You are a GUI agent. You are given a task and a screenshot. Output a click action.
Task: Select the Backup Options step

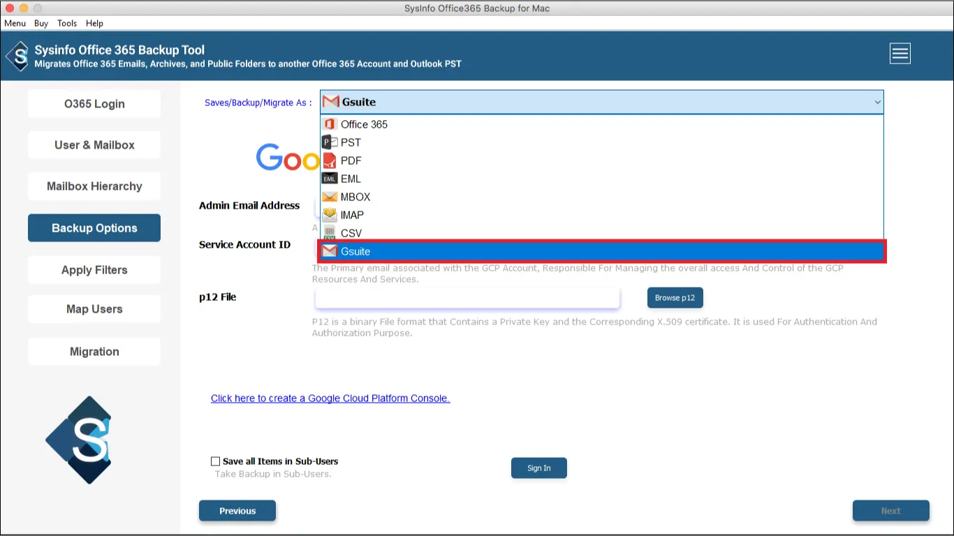pyautogui.click(x=94, y=228)
